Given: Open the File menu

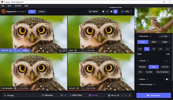Looking at the screenshot, I should click(3, 6).
